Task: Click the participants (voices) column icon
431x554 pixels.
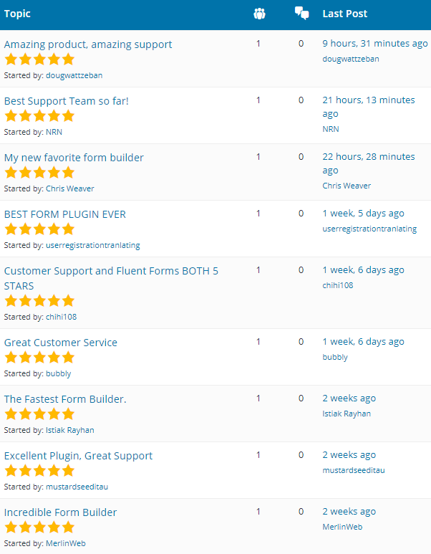Action: [x=259, y=14]
